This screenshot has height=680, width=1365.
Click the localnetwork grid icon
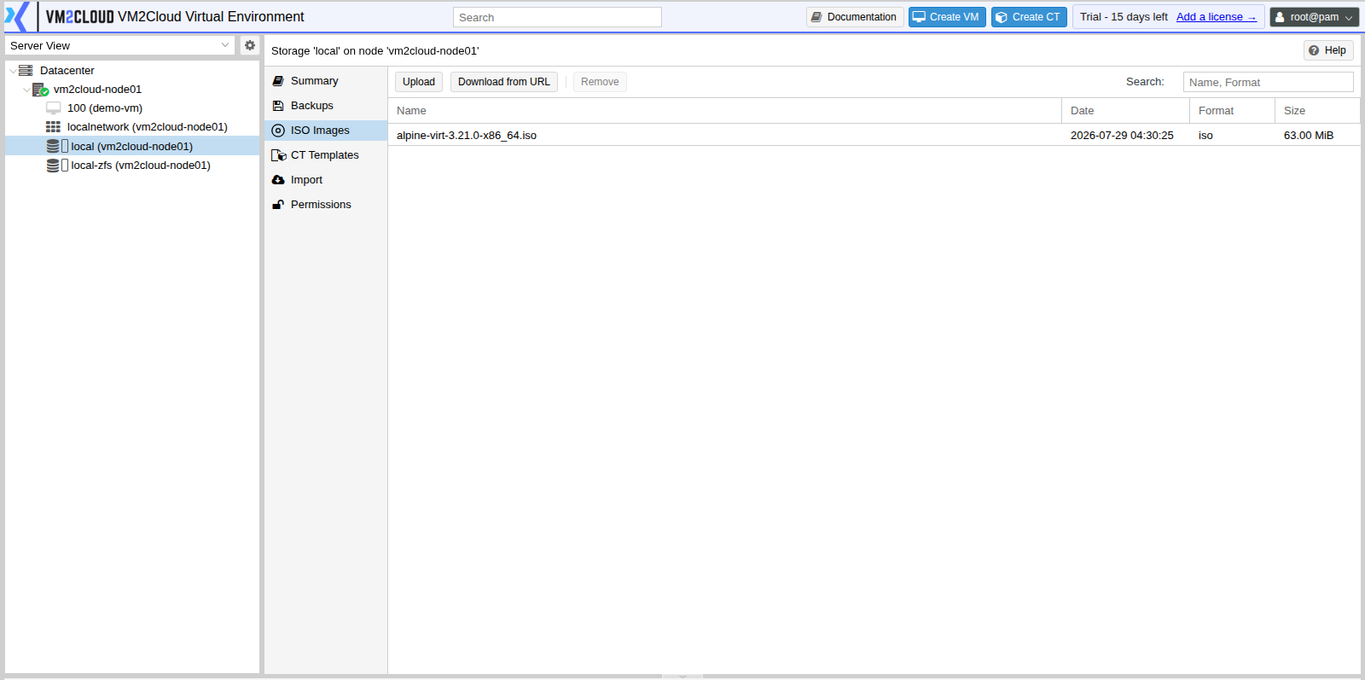coord(54,127)
